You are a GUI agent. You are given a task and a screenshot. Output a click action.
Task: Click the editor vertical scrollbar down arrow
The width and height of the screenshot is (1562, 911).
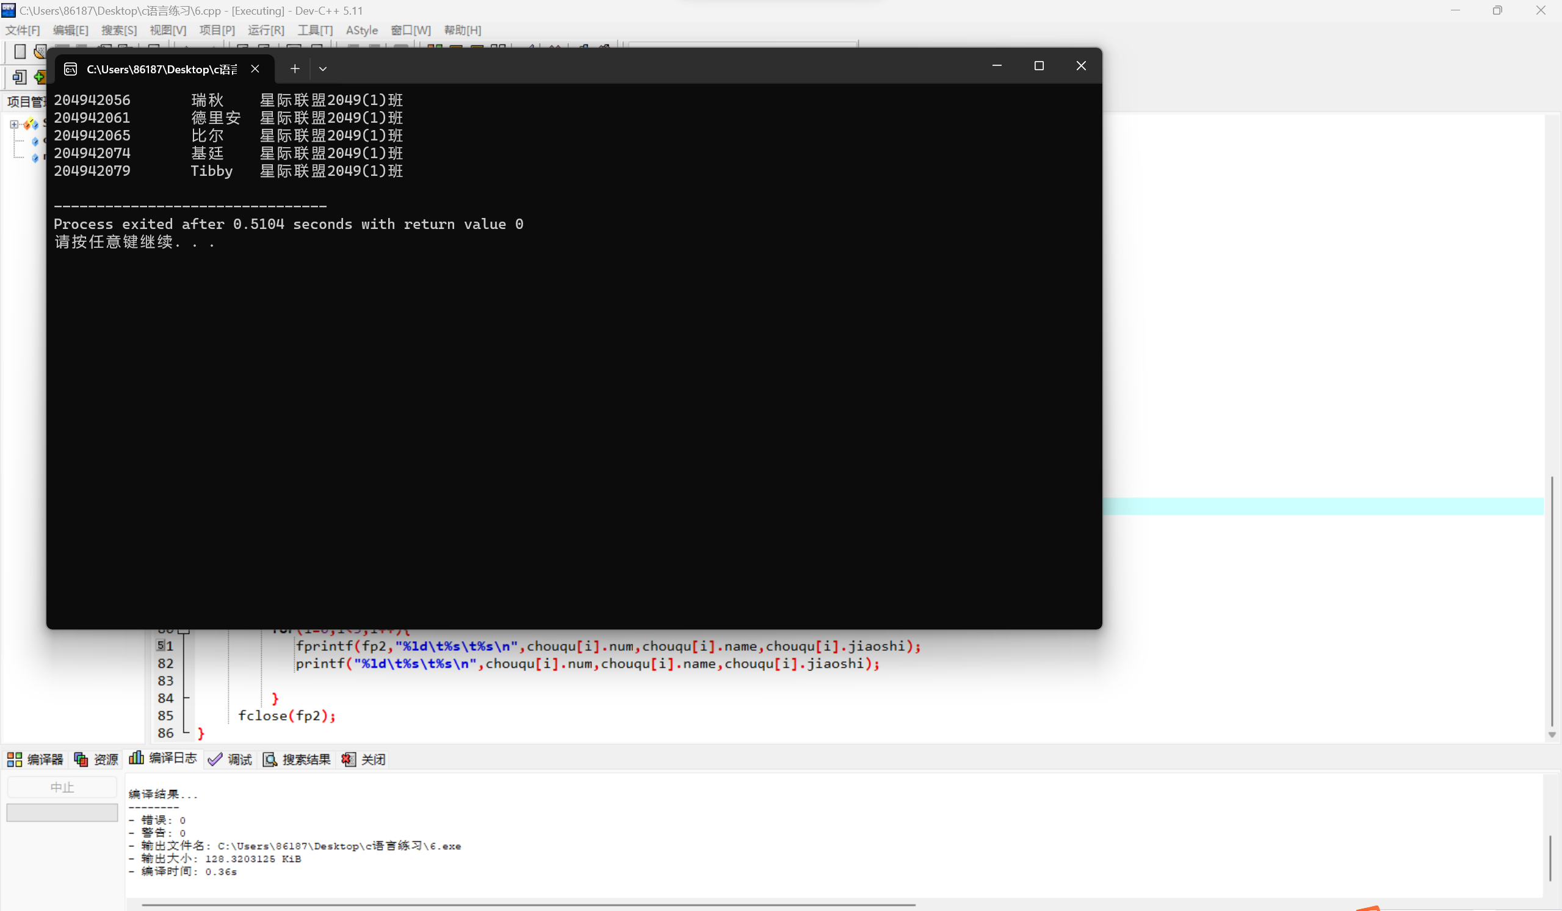pos(1552,735)
